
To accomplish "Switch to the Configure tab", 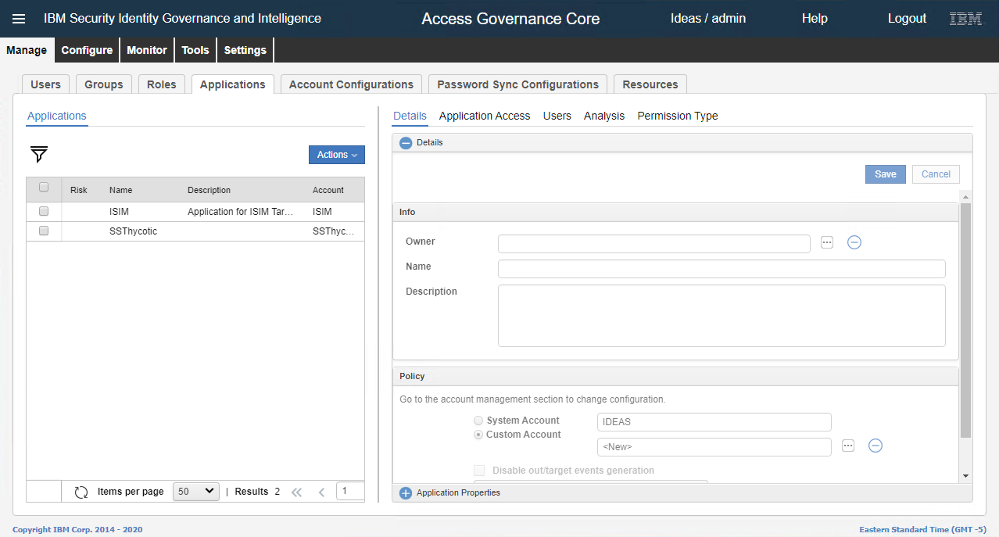I will point(86,49).
